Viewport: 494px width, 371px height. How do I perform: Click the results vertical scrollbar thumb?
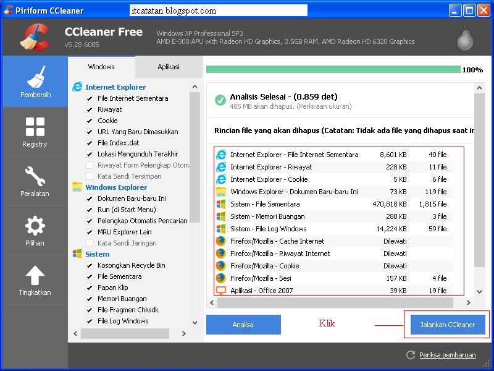[480, 180]
